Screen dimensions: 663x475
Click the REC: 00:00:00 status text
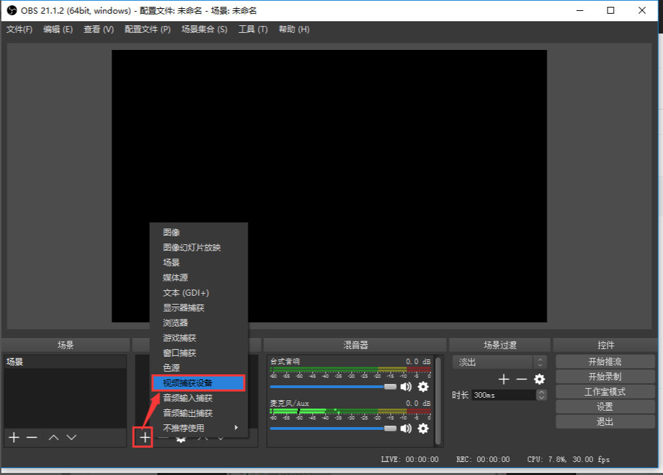tap(483, 459)
